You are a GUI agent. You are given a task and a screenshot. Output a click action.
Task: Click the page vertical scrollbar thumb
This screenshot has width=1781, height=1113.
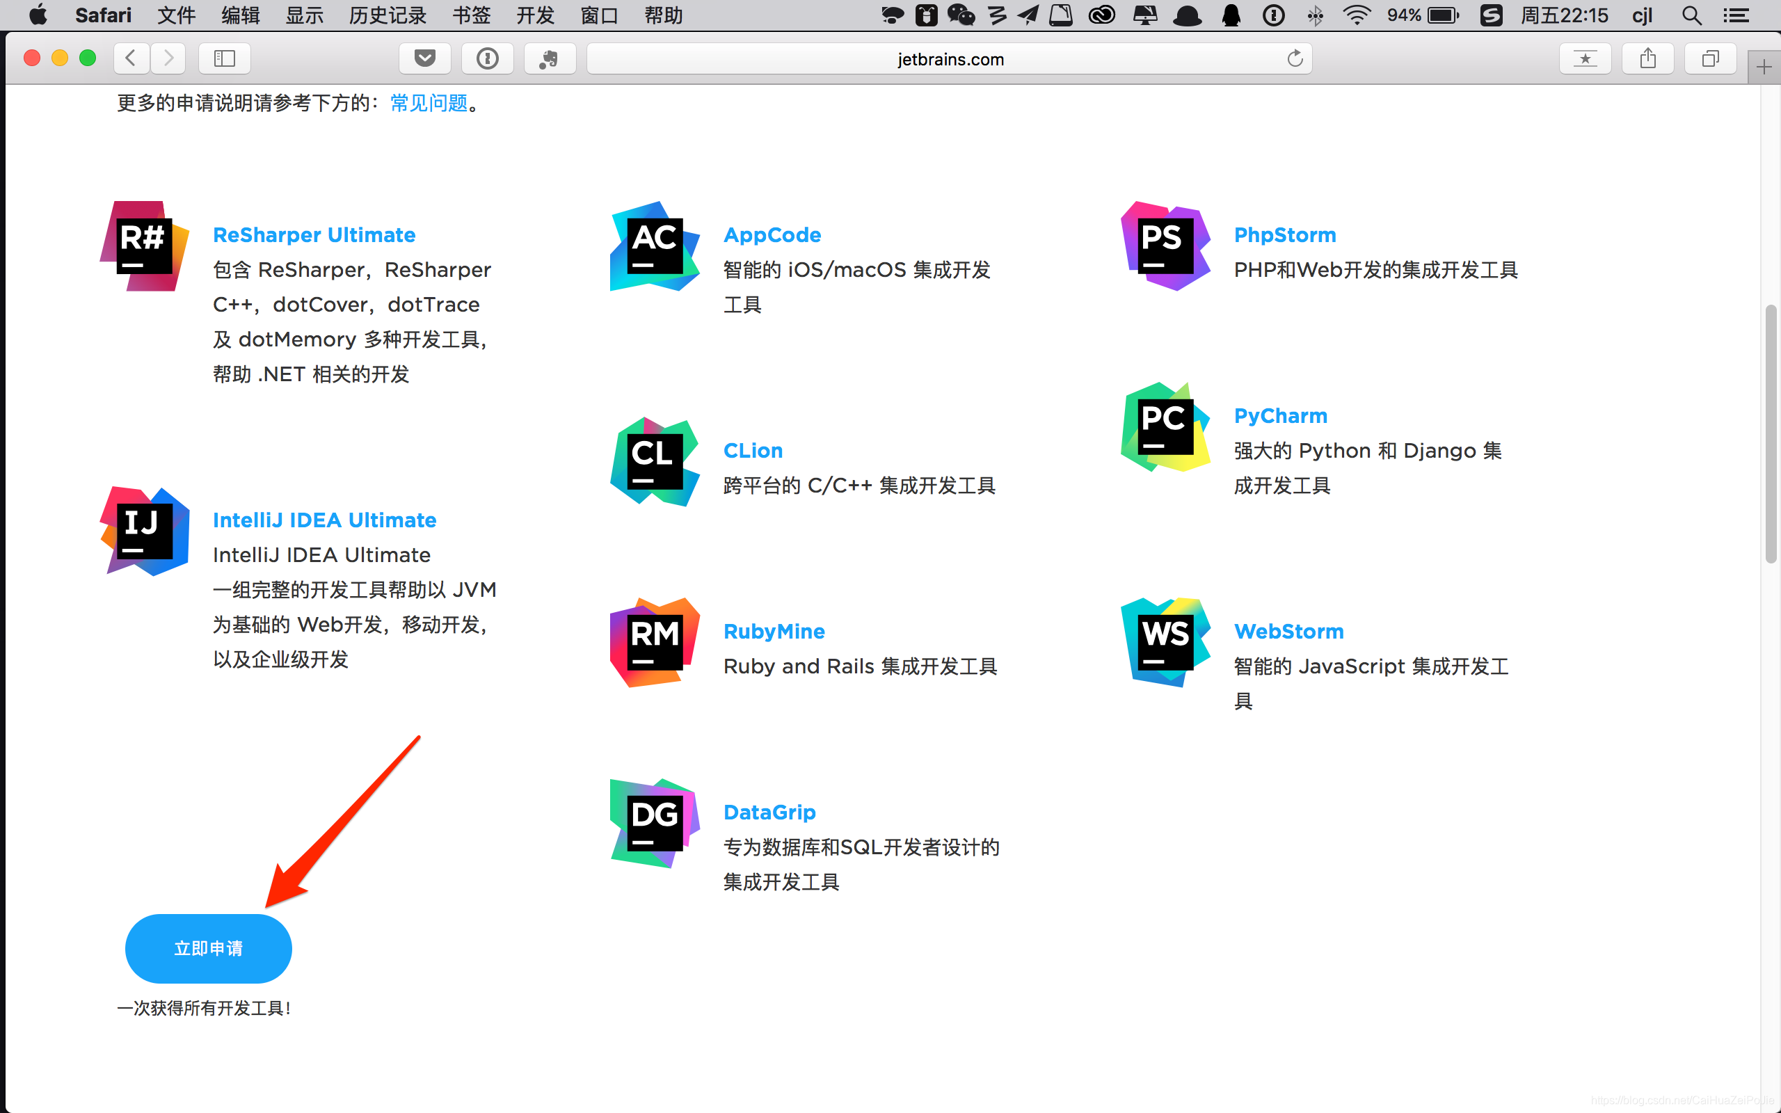1771,434
